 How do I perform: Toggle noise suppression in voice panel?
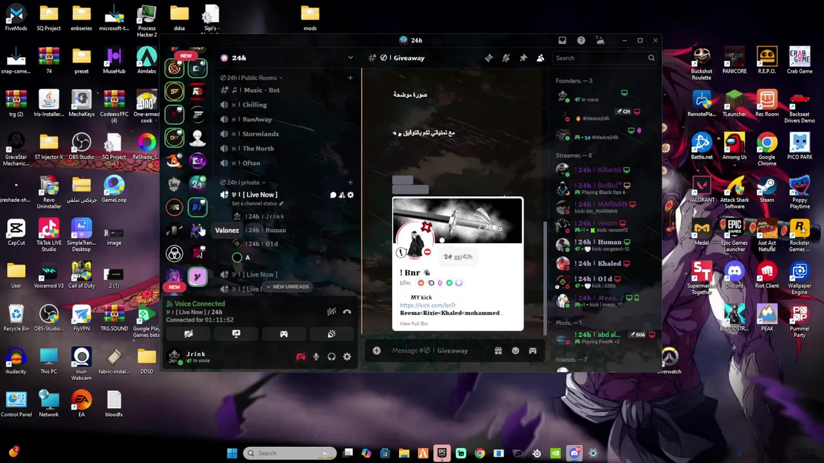[331, 312]
